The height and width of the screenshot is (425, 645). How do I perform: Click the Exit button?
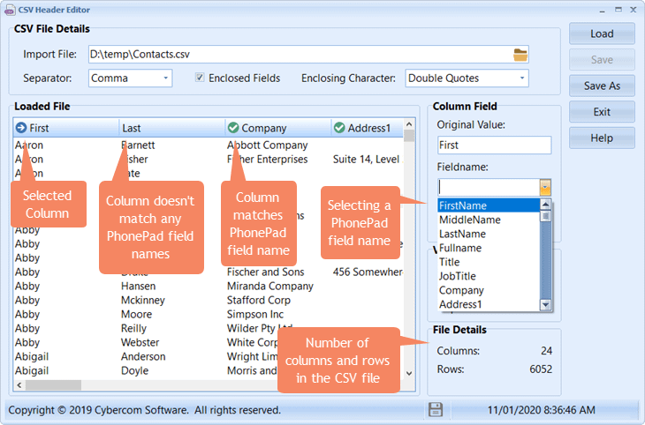[602, 112]
